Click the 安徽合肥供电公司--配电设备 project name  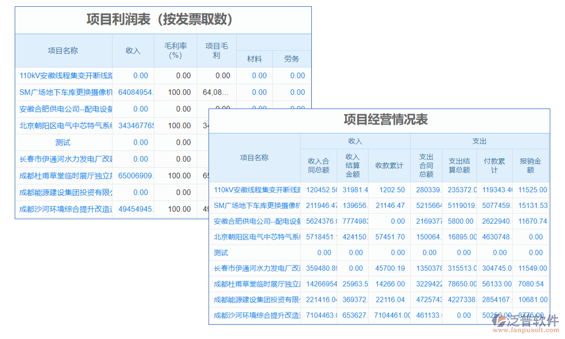tap(63, 108)
